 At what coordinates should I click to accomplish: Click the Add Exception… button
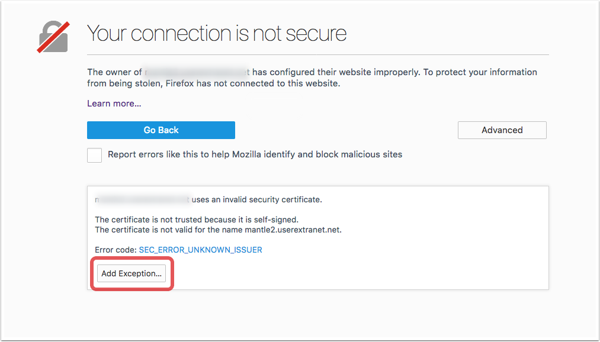[x=131, y=273]
